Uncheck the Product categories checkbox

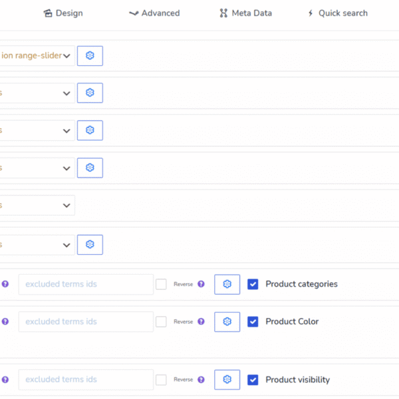(253, 284)
